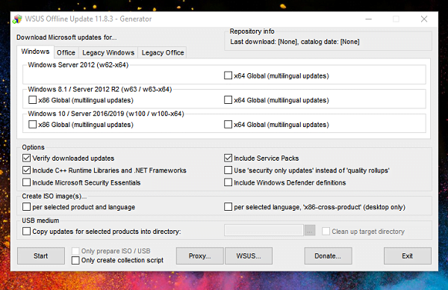Check Windows 10 x86 Global updates

point(32,124)
